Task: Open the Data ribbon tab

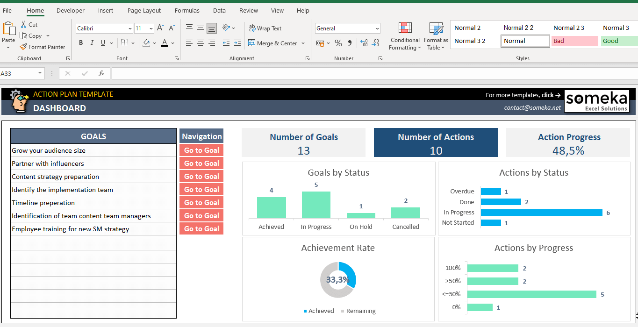Action: tap(219, 10)
